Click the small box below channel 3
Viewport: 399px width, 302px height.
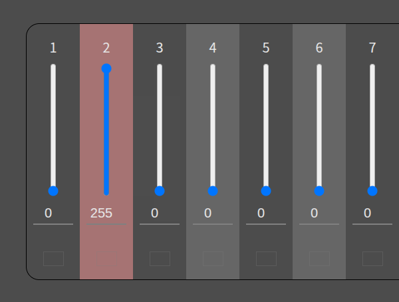click(160, 259)
